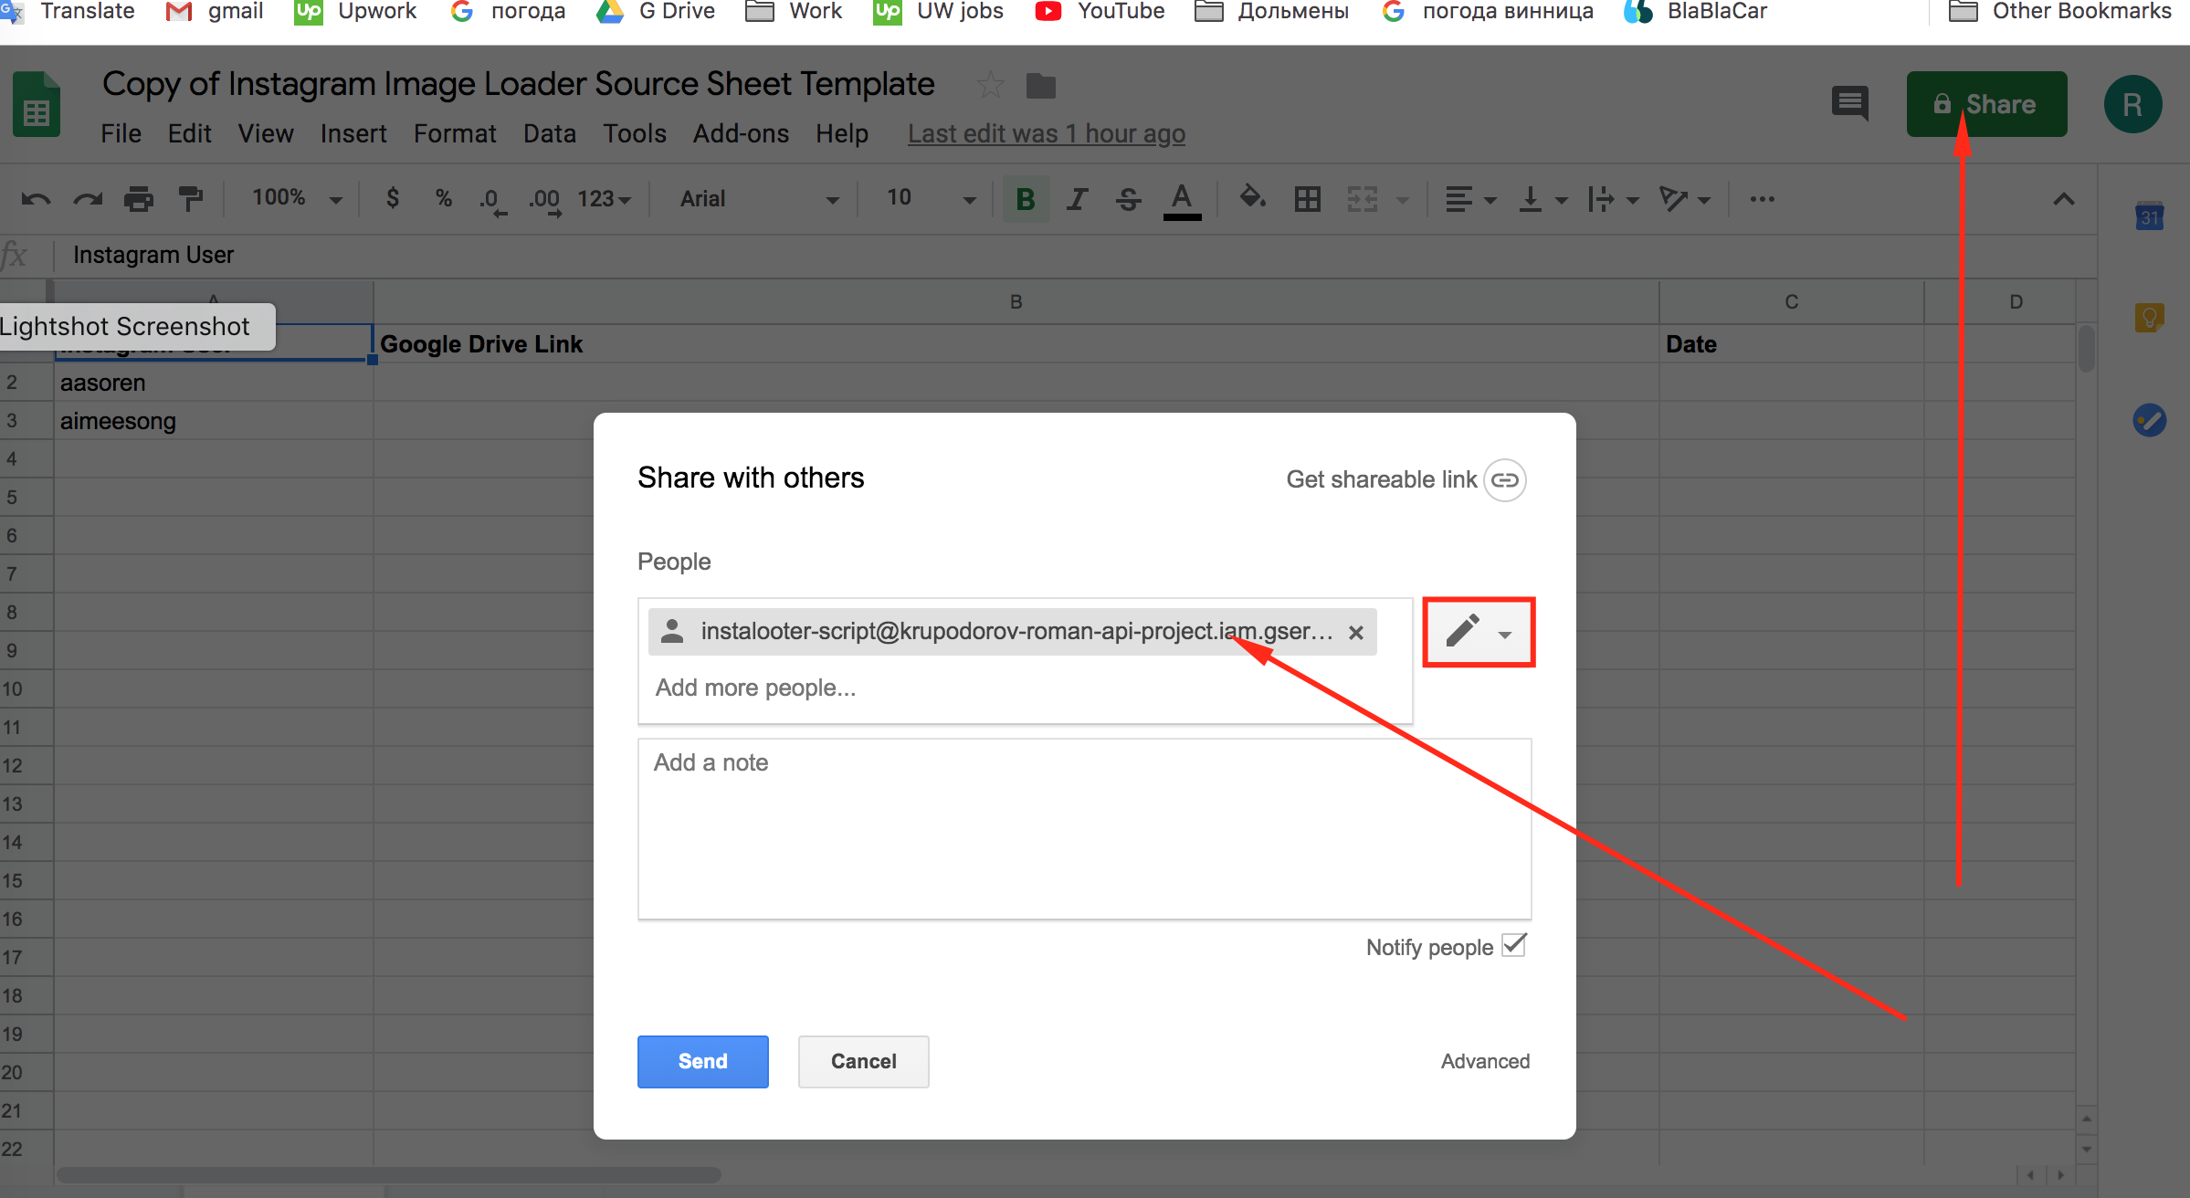Open the comments history icon
The width and height of the screenshot is (2190, 1198).
(x=1849, y=103)
